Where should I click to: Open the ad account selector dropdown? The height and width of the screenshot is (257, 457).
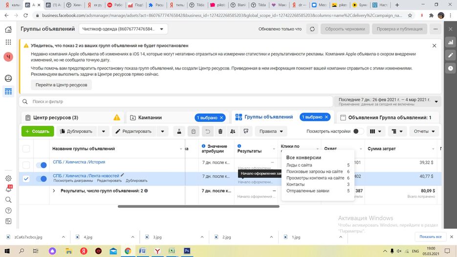123,29
